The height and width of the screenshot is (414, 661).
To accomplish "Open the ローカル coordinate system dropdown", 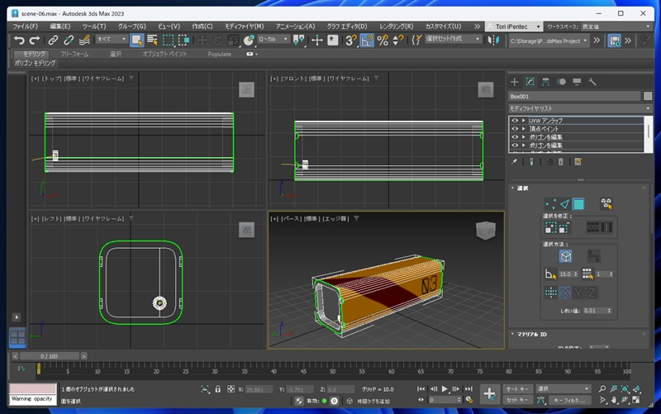I will [273, 39].
